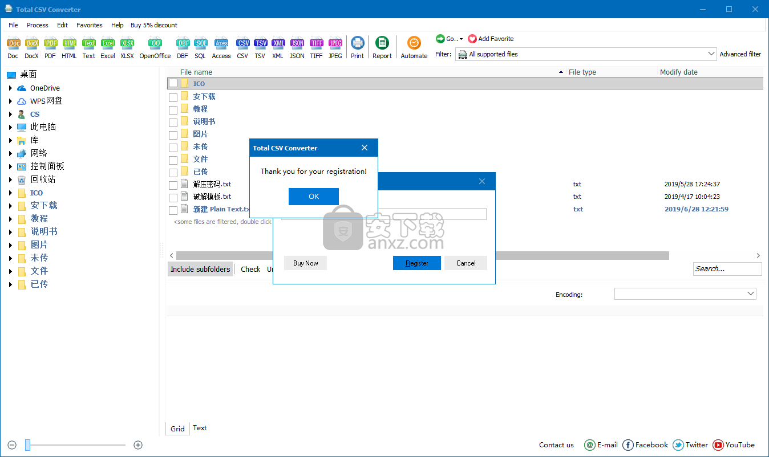
Task: Select the XML conversion icon
Action: pos(278,43)
